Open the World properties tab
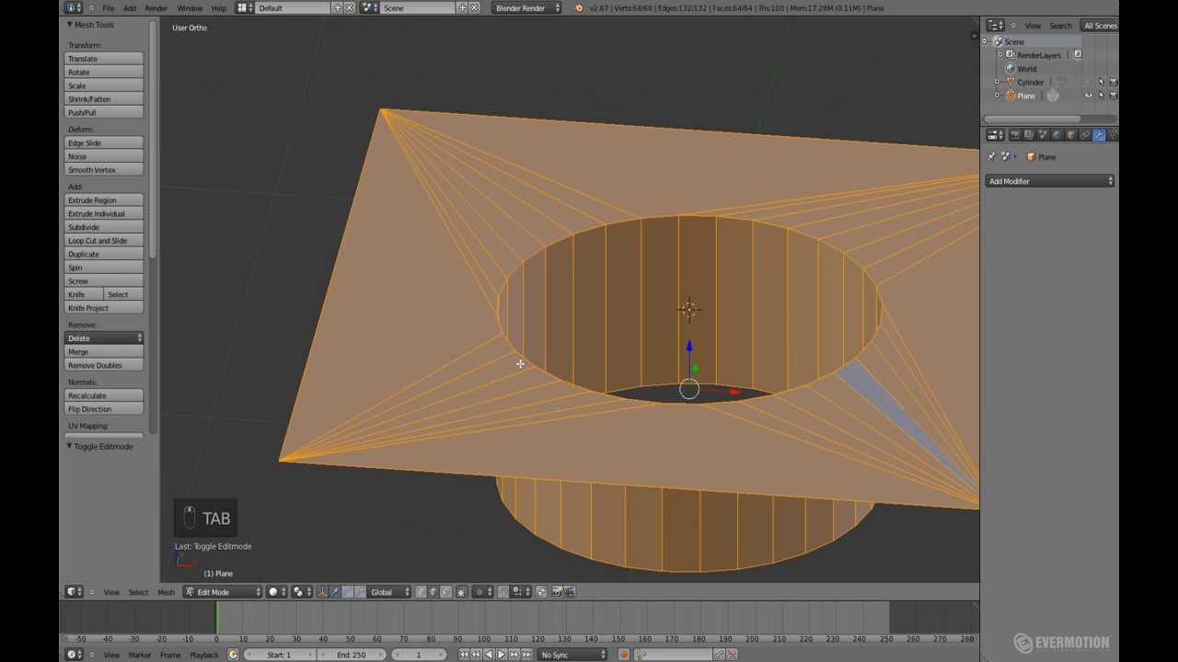The image size is (1178, 662). [1057, 135]
